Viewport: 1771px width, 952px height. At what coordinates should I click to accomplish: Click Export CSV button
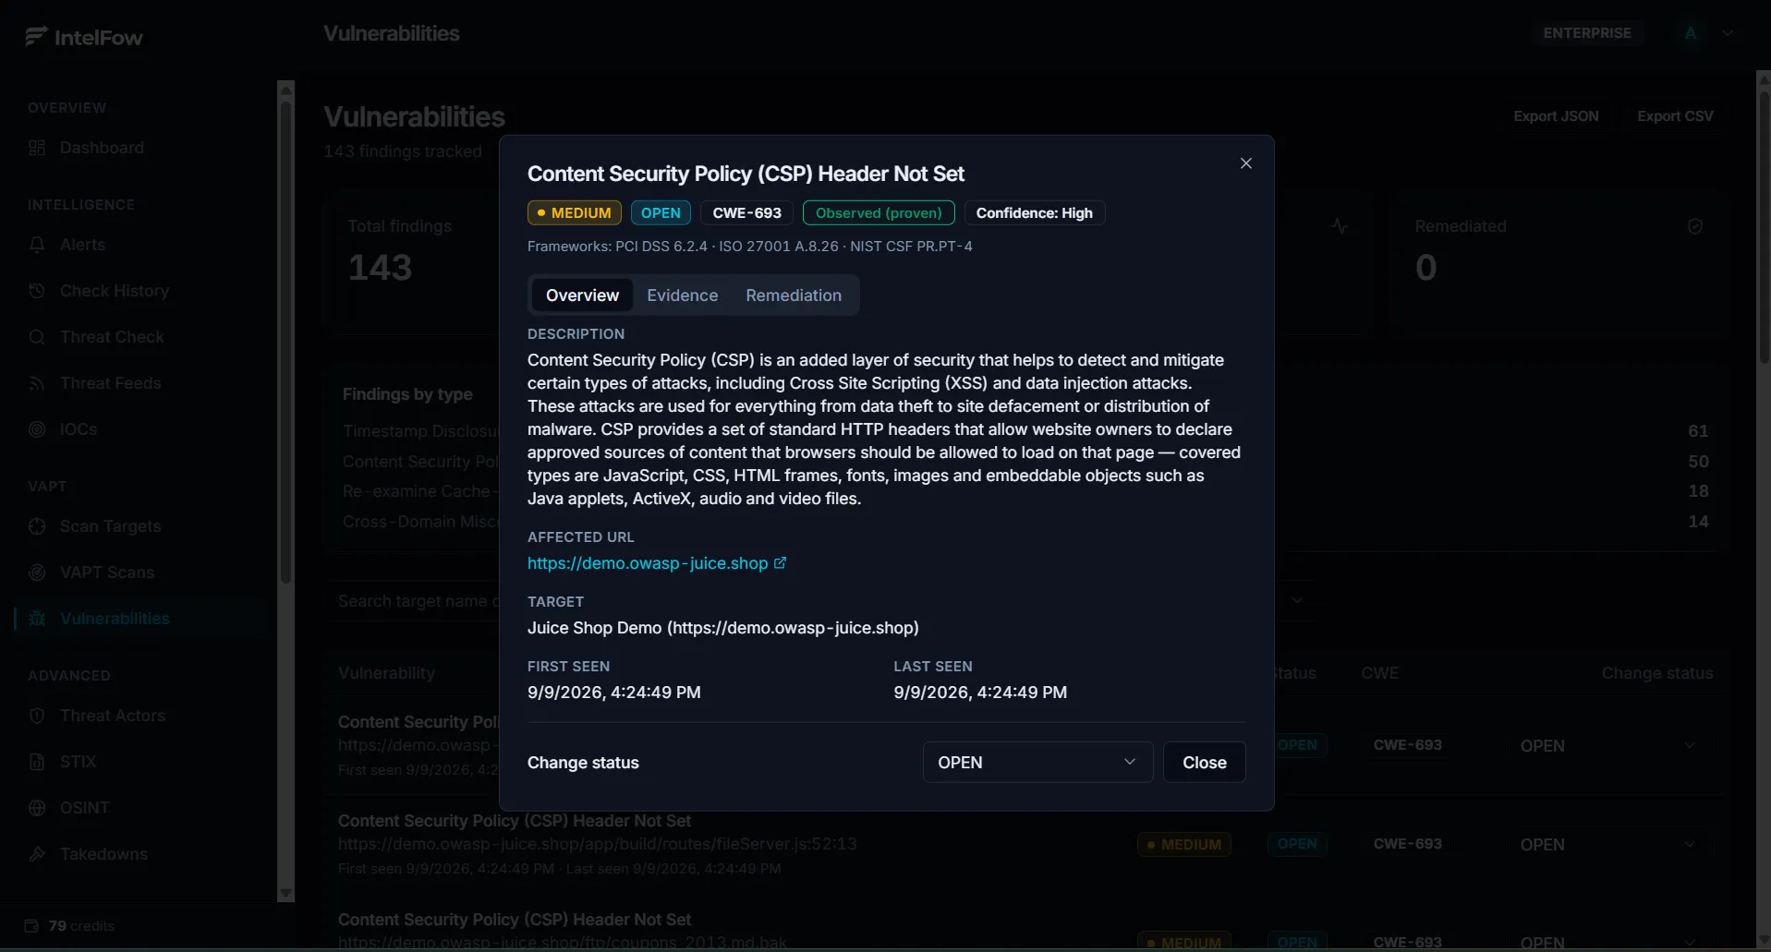click(1675, 116)
